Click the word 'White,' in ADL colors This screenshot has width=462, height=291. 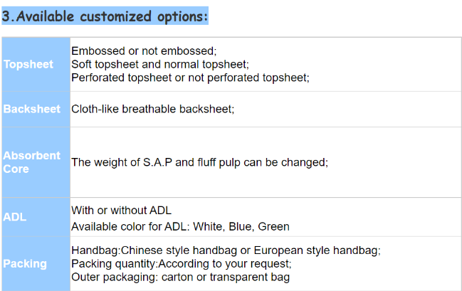tap(209, 227)
